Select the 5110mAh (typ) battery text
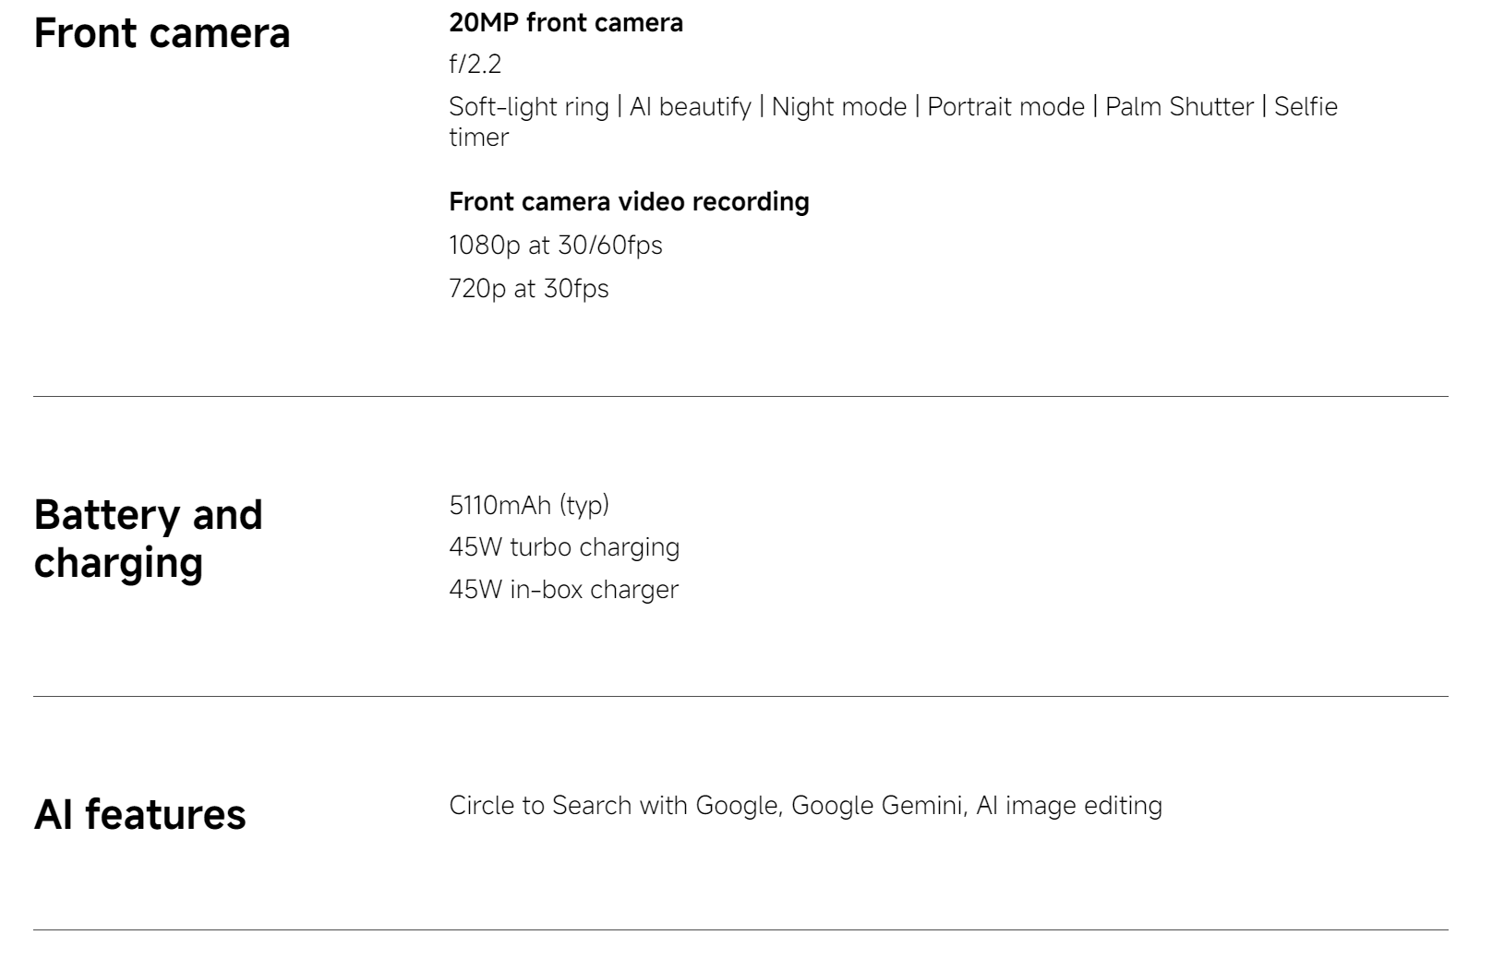The width and height of the screenshot is (1504, 959). click(x=529, y=506)
